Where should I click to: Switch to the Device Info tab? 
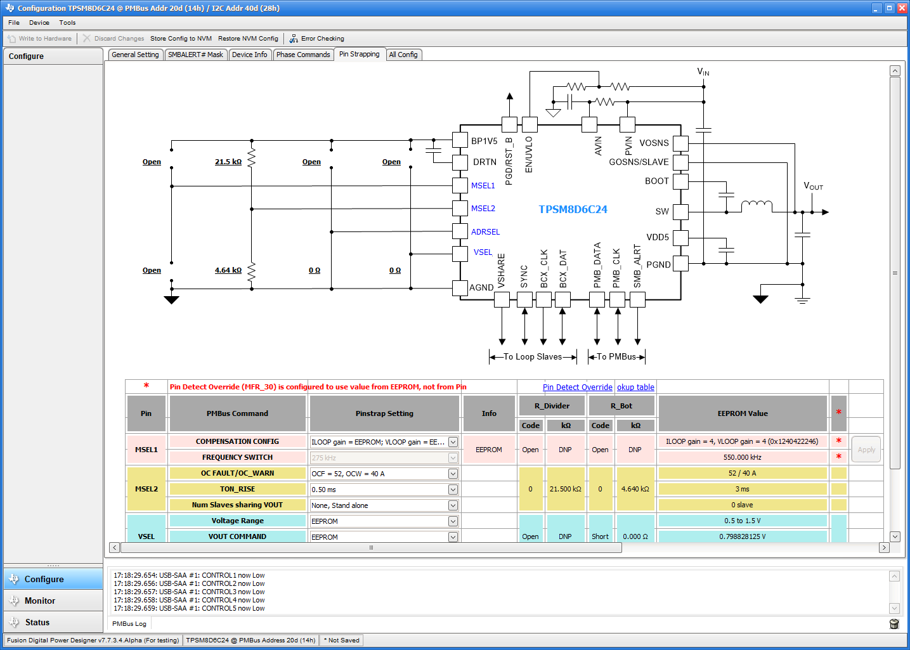[x=250, y=55]
